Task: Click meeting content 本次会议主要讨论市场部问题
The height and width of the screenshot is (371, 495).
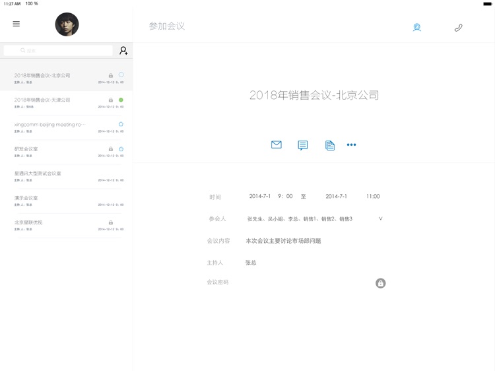Action: pyautogui.click(x=283, y=241)
